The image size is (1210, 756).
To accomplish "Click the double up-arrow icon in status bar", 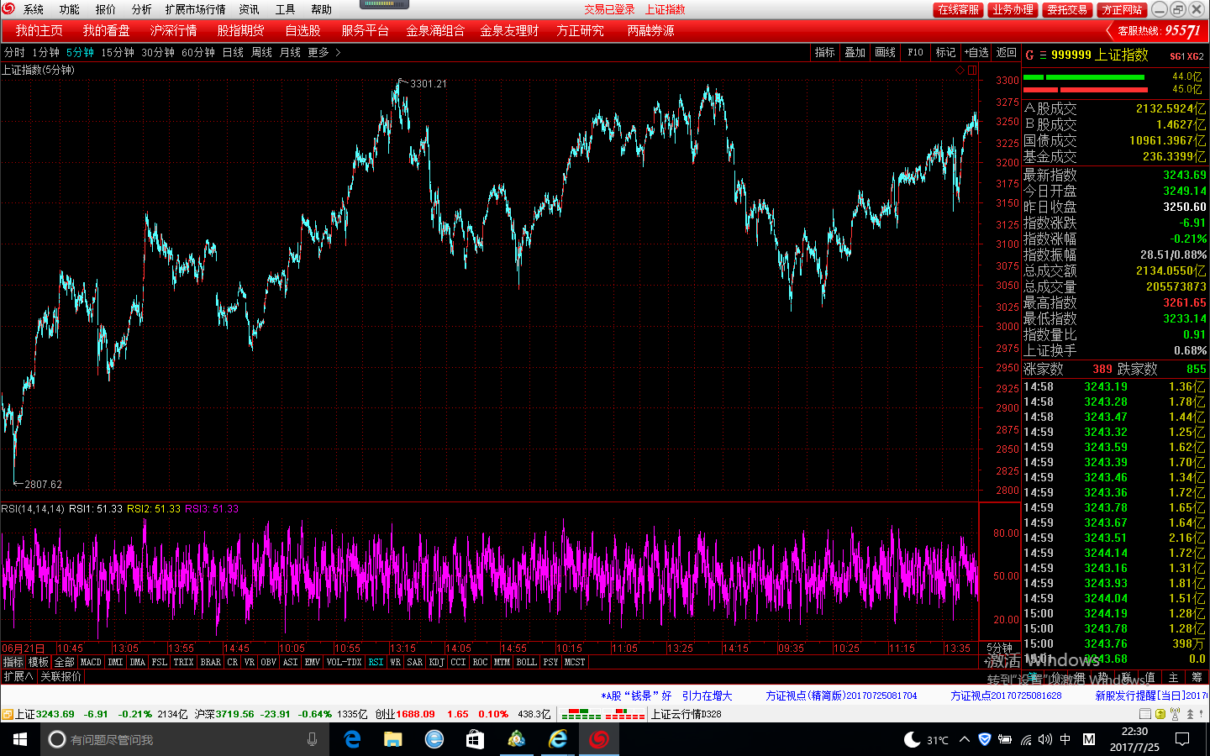I will click(x=1190, y=714).
